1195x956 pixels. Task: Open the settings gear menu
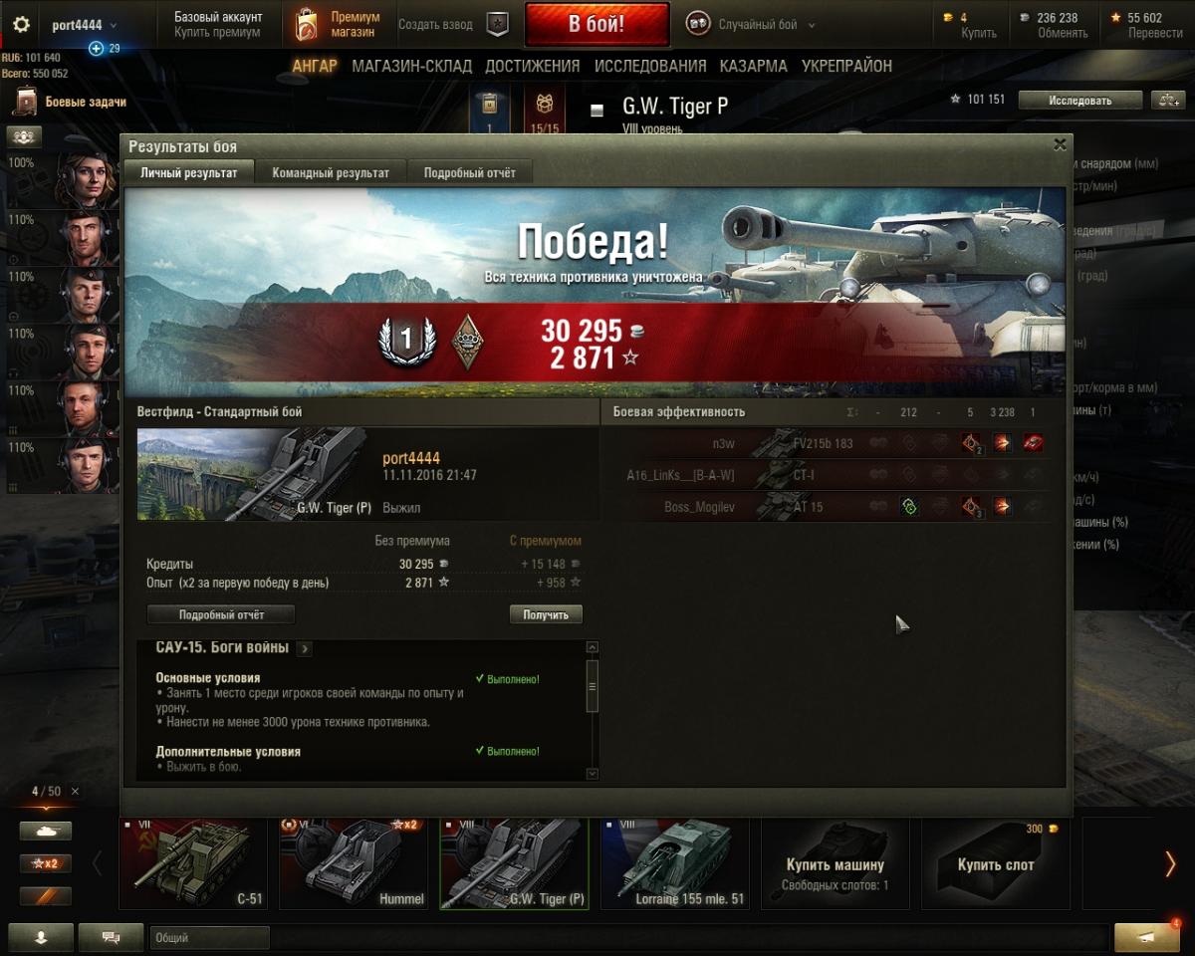pos(21,25)
